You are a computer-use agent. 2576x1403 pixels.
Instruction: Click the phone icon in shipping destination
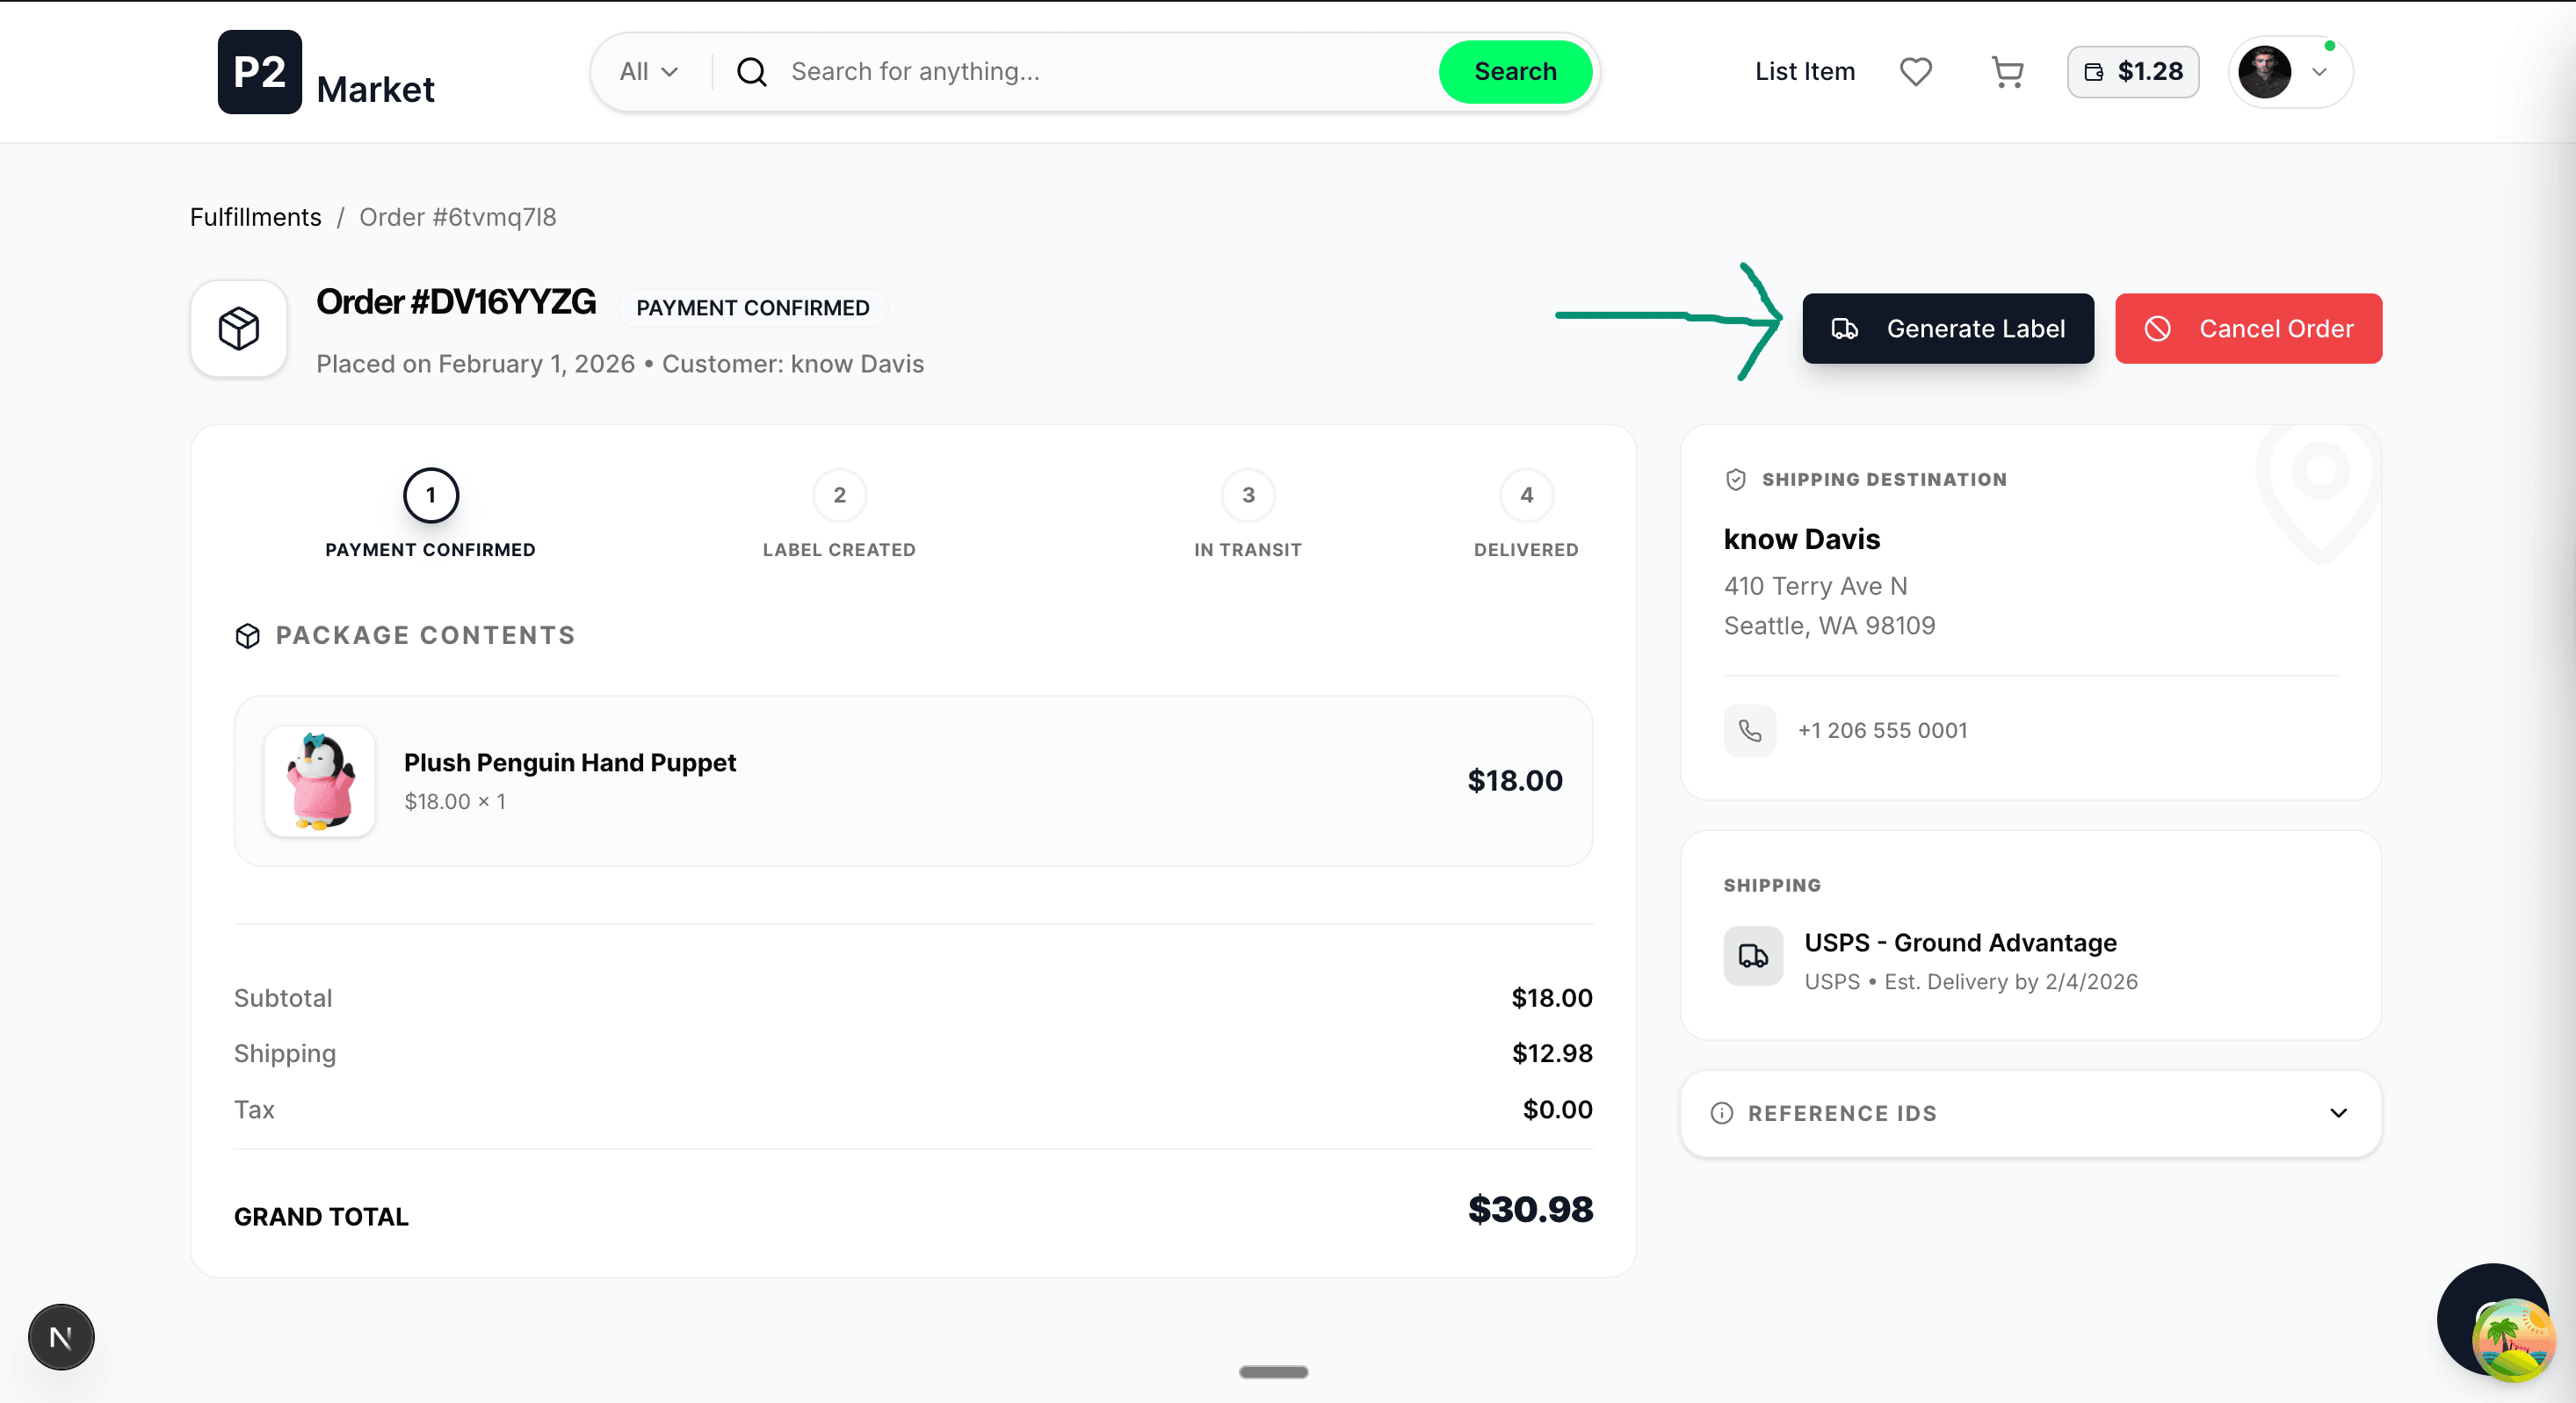pyautogui.click(x=1750, y=730)
